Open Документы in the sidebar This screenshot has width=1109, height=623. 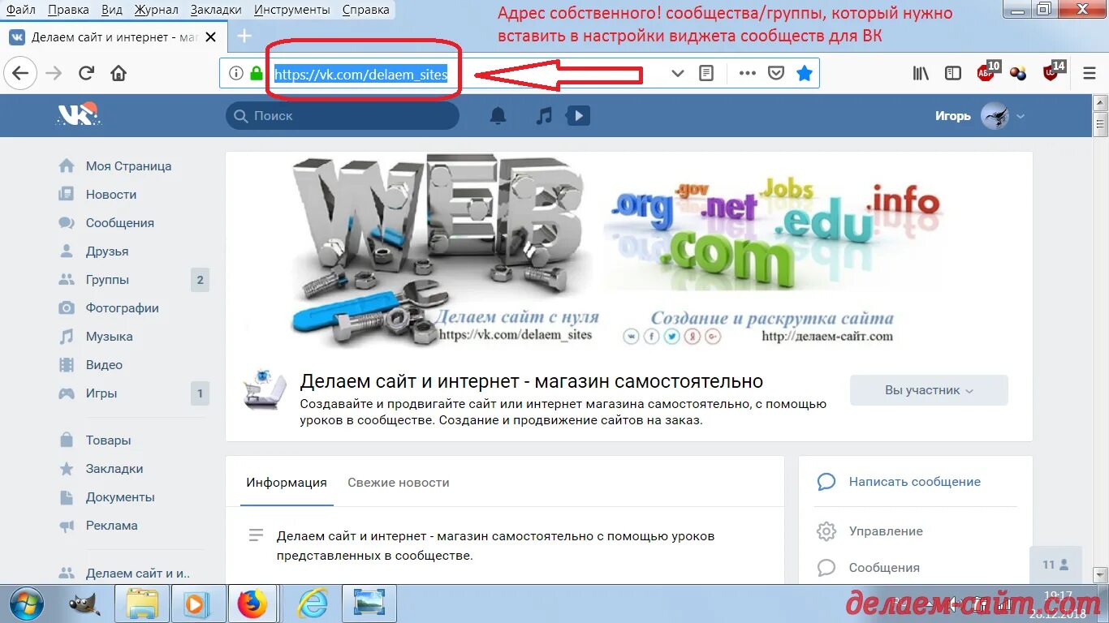click(x=120, y=496)
